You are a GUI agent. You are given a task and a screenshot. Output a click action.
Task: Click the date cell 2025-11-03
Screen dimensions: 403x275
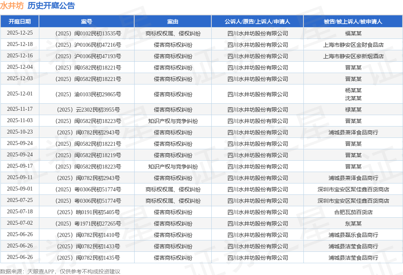20,120
